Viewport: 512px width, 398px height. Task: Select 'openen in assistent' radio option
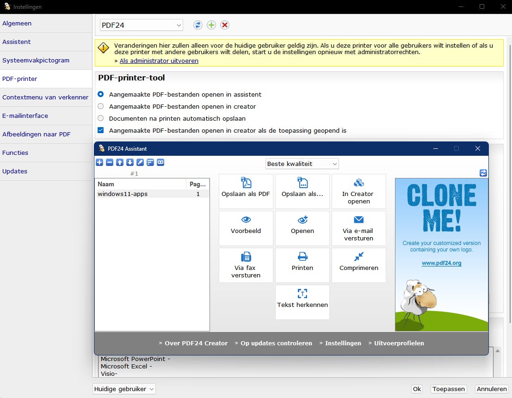(100, 94)
